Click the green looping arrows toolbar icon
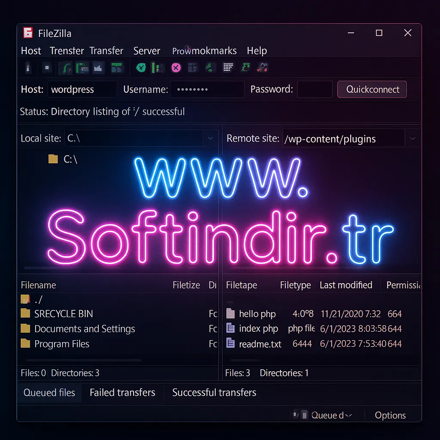The height and width of the screenshot is (440, 440). (x=245, y=67)
